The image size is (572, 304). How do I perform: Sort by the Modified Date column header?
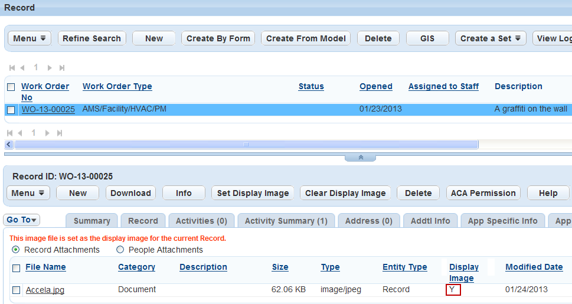pyautogui.click(x=534, y=267)
